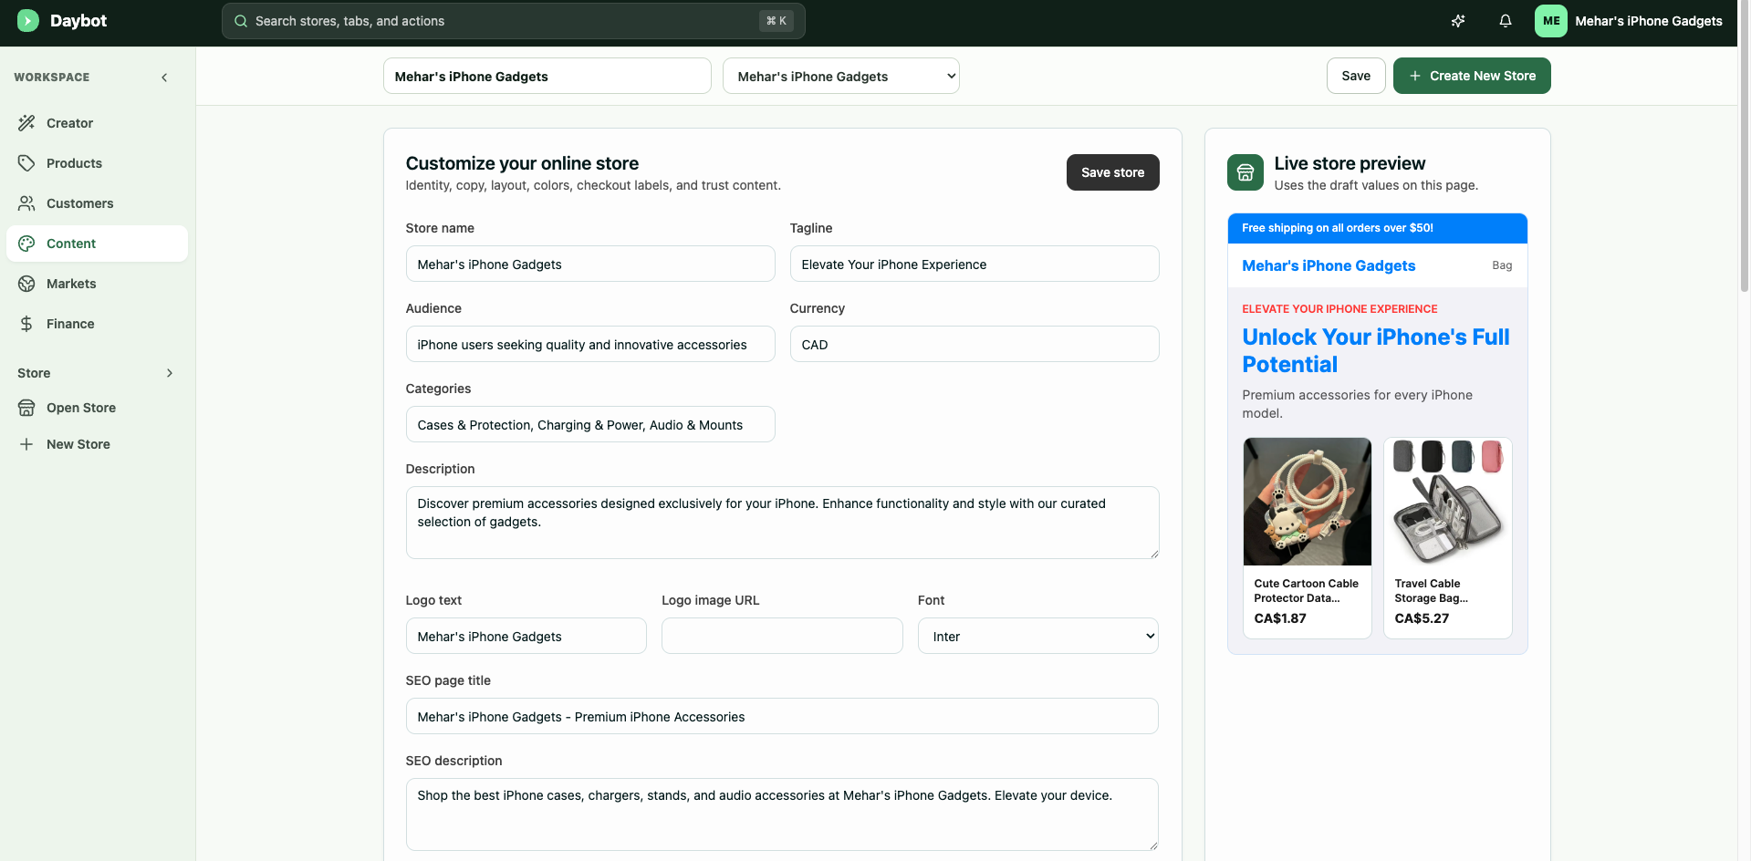Image resolution: width=1751 pixels, height=861 pixels.
Task: Click the Travel Cable Storage Bag title
Action: (1431, 591)
